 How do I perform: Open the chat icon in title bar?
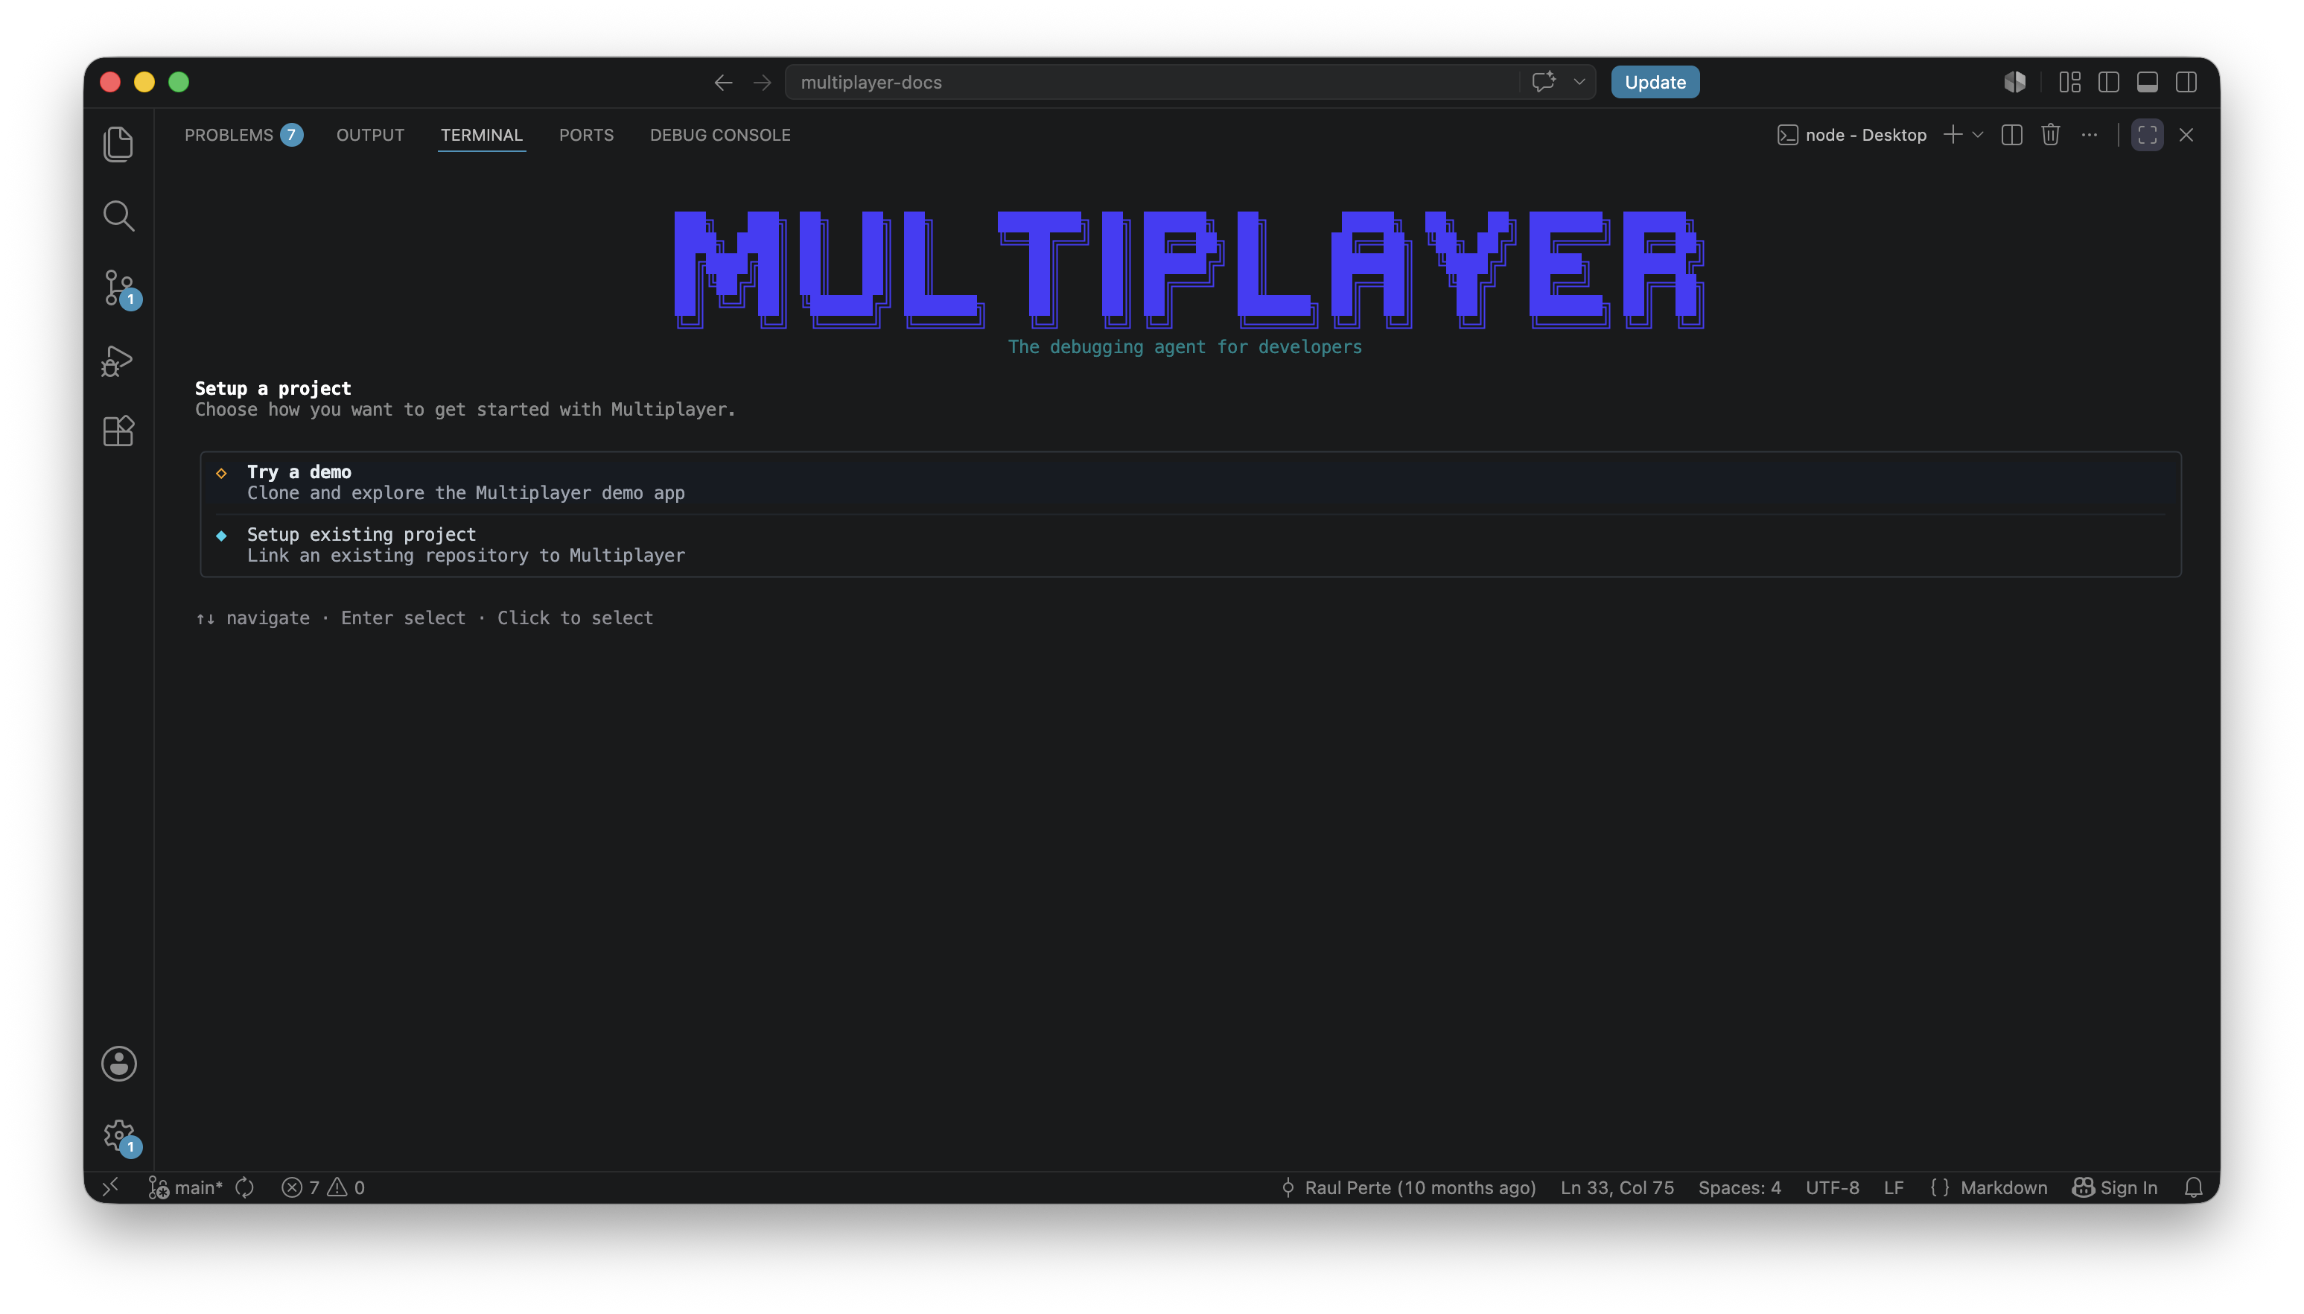1544,82
